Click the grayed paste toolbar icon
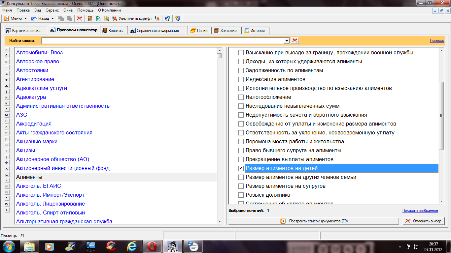Viewport: 451px width, 253px height. tap(69, 18)
